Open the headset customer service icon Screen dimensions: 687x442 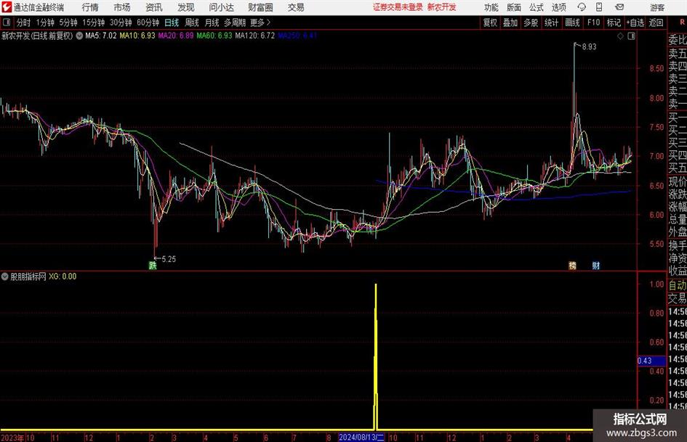point(582,7)
